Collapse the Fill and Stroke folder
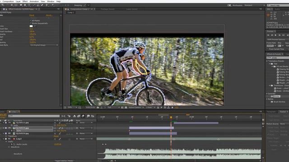 (x=272, y=67)
